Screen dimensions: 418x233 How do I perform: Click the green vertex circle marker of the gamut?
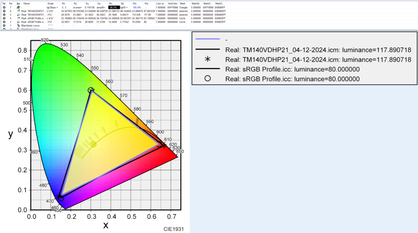coord(91,90)
